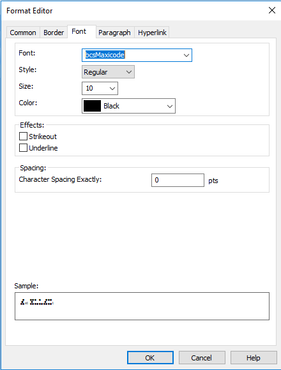This screenshot has width=281, height=370.
Task: Click the 'Size:' label
Action: pos(26,86)
